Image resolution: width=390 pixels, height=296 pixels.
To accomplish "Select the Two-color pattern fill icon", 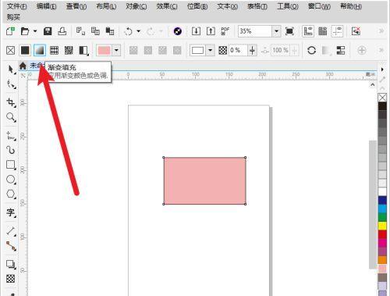I will [83, 51].
